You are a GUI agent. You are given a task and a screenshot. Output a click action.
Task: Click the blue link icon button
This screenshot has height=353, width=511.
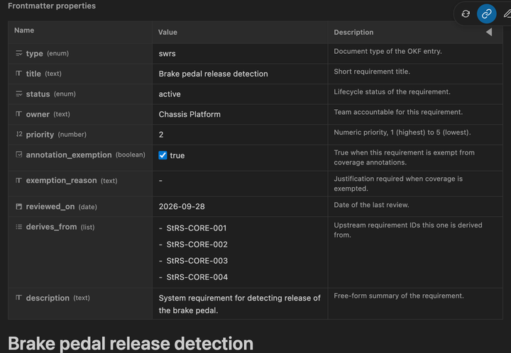coord(487,13)
